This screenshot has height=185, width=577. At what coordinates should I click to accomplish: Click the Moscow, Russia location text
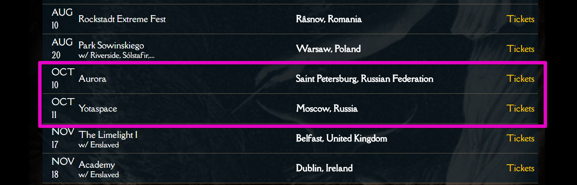point(327,108)
